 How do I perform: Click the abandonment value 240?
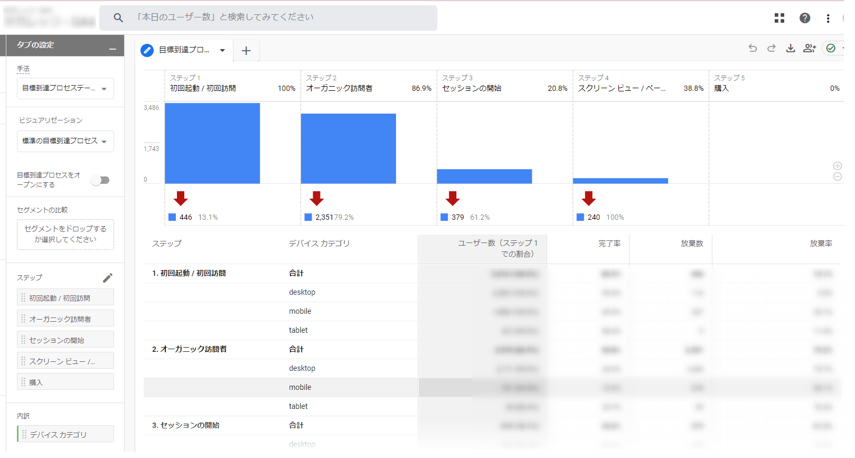[594, 217]
